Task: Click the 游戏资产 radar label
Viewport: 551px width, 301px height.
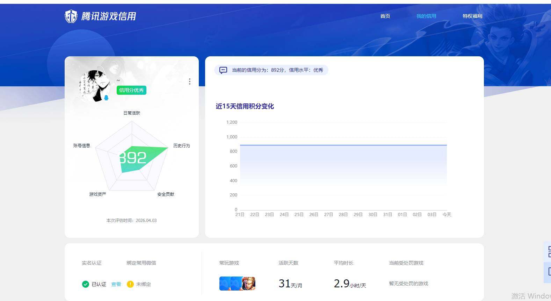Action: (97, 194)
